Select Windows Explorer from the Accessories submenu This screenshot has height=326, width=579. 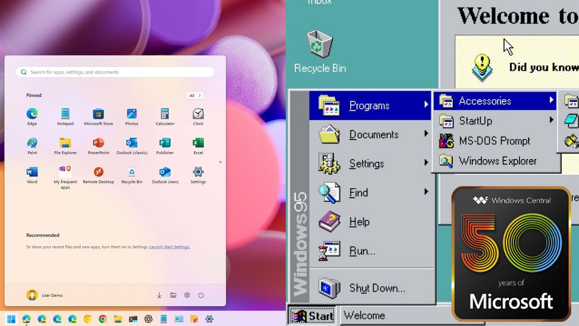coord(498,161)
